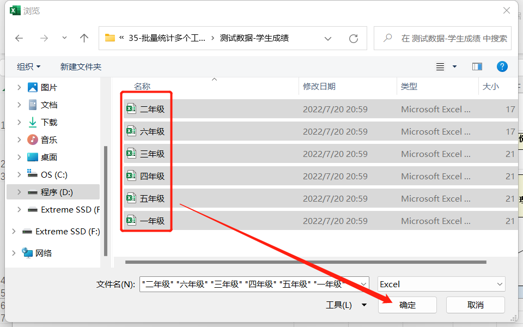Go back with the left arrow button
Image resolution: width=523 pixels, height=327 pixels.
tap(19, 38)
